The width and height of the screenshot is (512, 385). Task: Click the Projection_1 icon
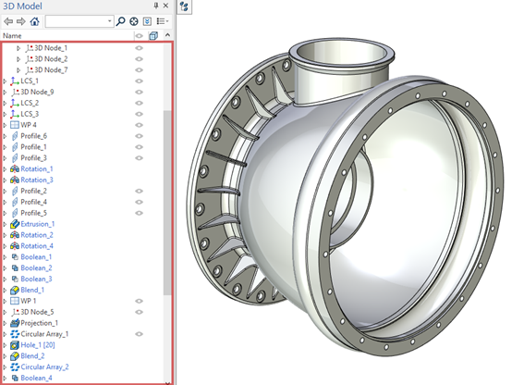(15, 323)
